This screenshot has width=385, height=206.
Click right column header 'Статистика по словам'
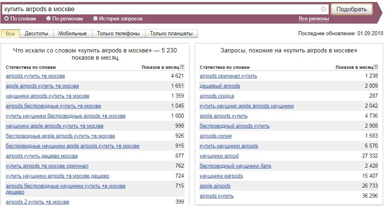tap(225, 67)
